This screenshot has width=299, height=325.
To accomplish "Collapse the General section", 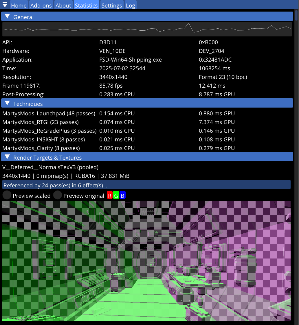I will (147, 16).
